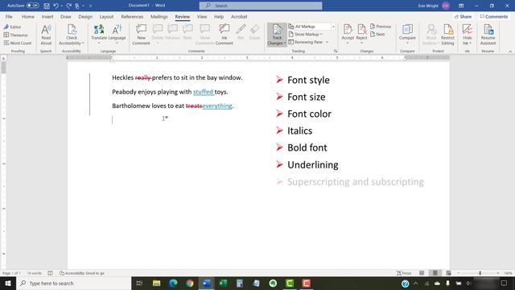
Task: Click the Search box in the title bar
Action: (x=261, y=6)
